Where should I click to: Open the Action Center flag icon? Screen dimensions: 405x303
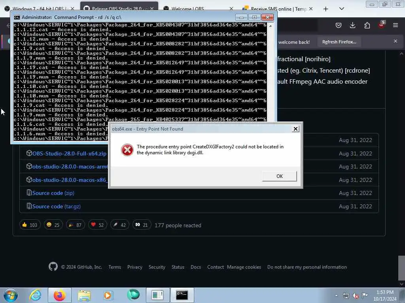click(365, 296)
